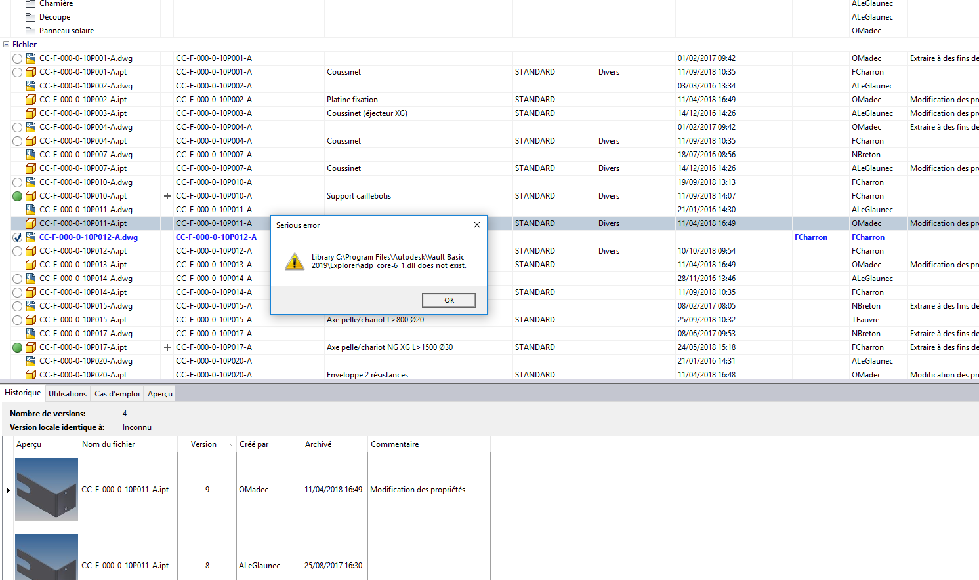Click part icon of CC-F-000-0-10P015-A.ipt
The width and height of the screenshot is (979, 580).
pos(31,320)
